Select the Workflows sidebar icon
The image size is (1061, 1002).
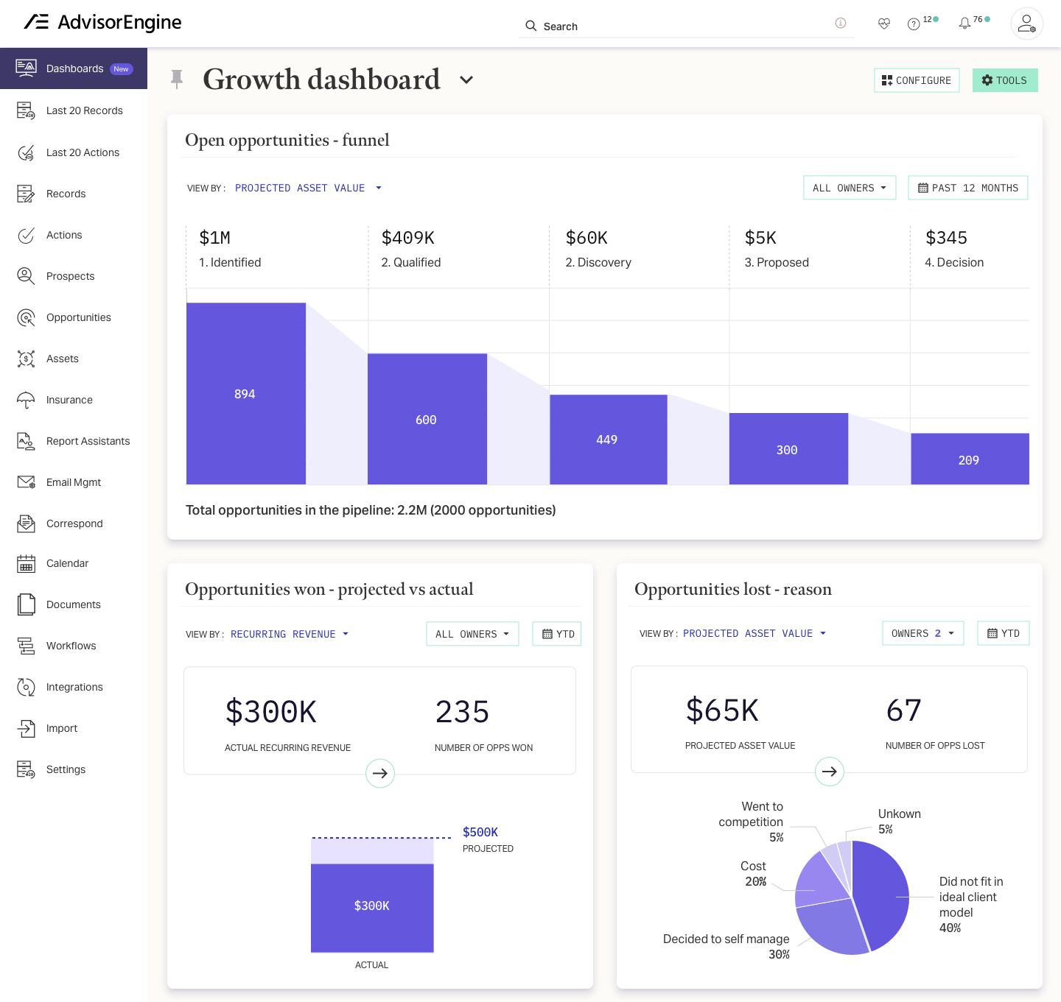click(x=26, y=646)
